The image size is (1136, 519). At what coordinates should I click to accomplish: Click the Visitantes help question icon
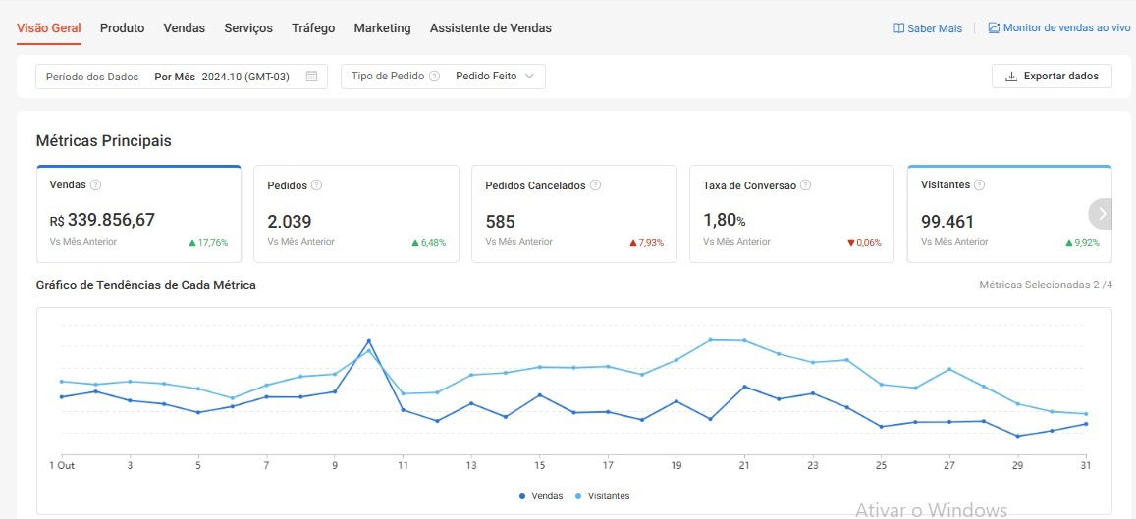(979, 185)
